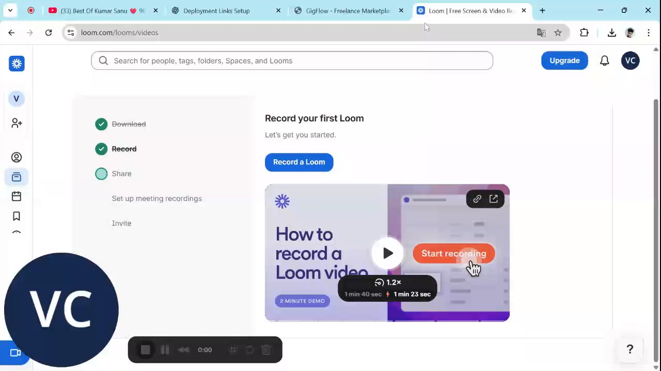661x371 pixels.
Task: Play the How to record a Loom video
Action: tap(388, 253)
